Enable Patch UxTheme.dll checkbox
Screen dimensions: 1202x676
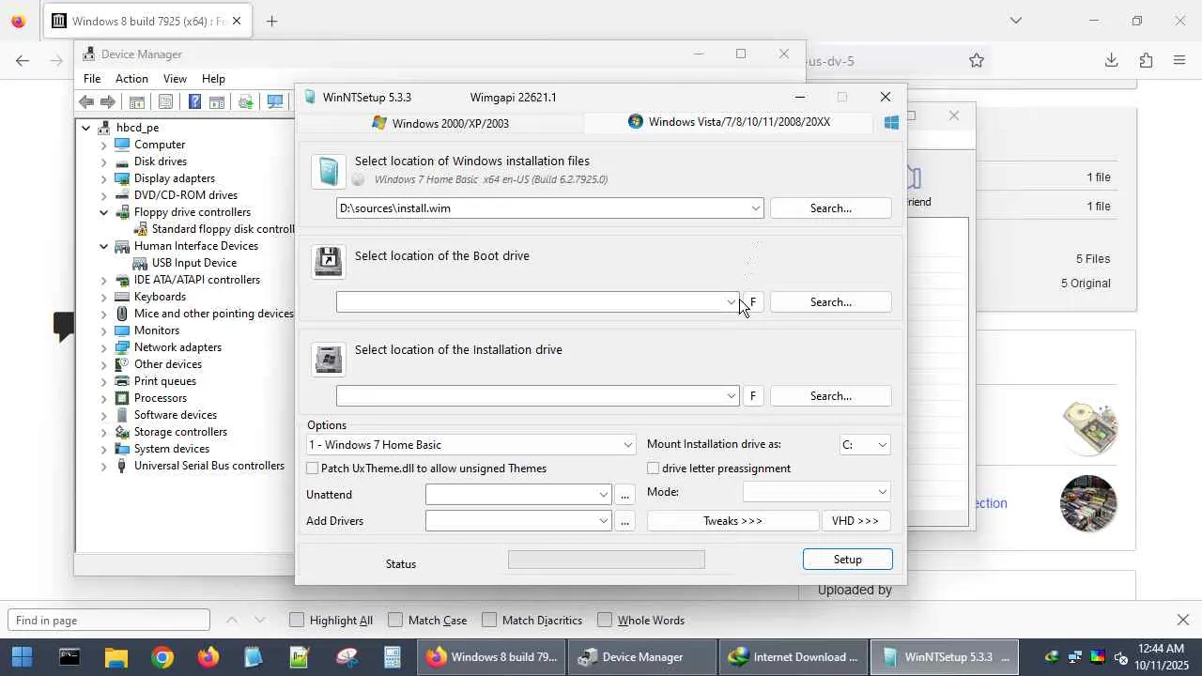313,469
